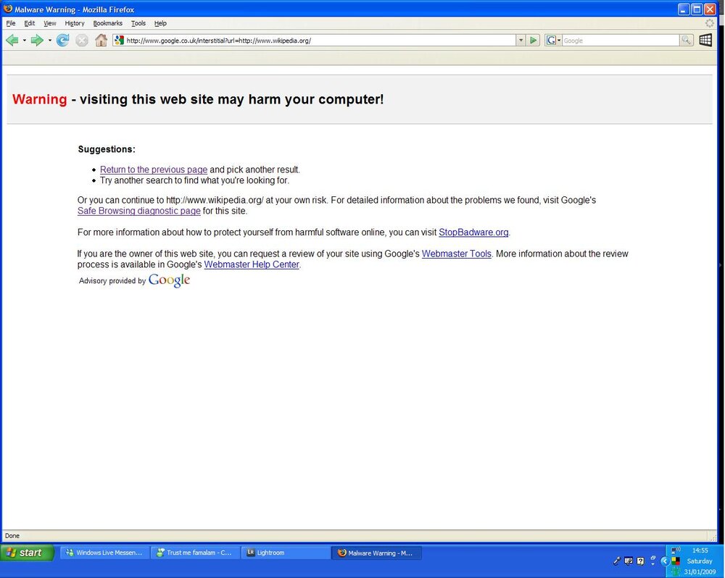Open the Webmaster Help Center link
The width and height of the screenshot is (725, 578).
[252, 264]
